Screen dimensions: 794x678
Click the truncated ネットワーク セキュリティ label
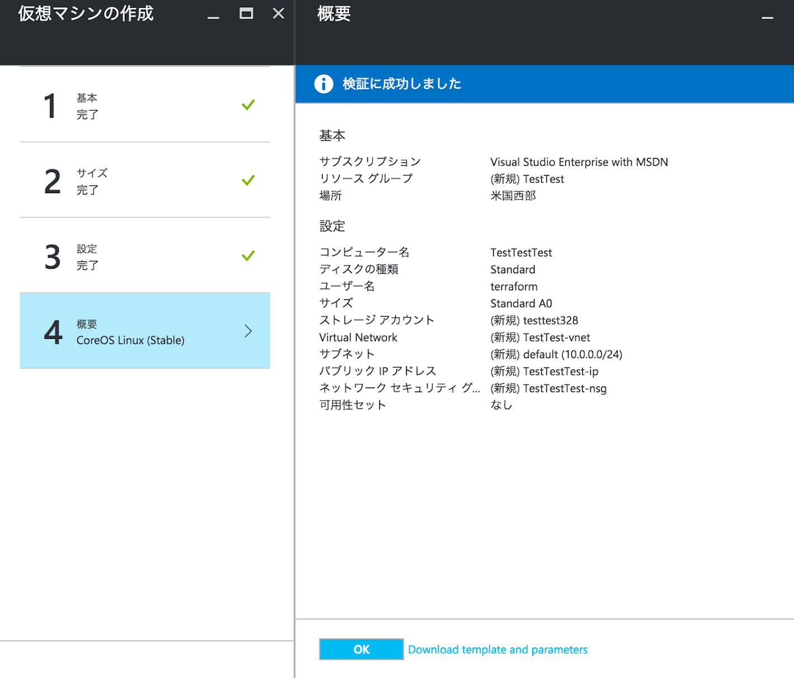click(399, 388)
